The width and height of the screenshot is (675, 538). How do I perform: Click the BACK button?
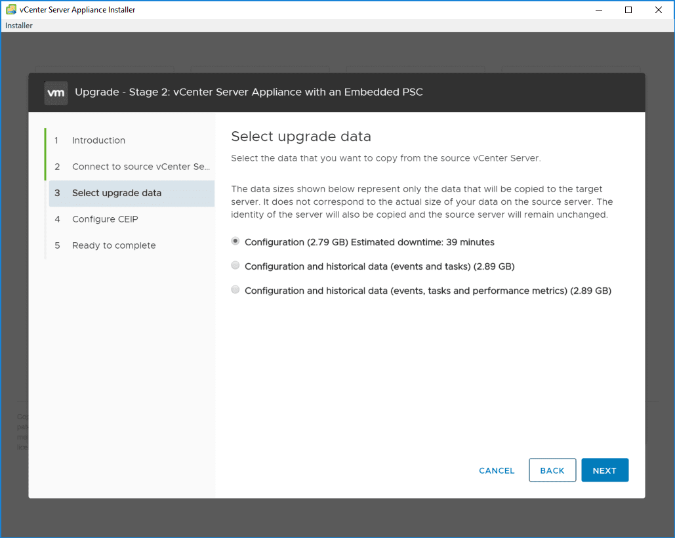coord(552,470)
